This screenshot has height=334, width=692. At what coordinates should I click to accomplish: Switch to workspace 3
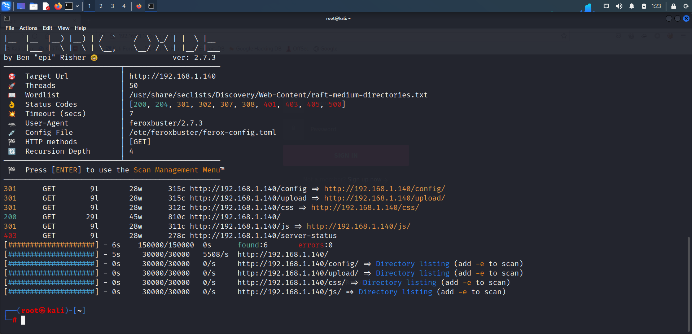[113, 6]
